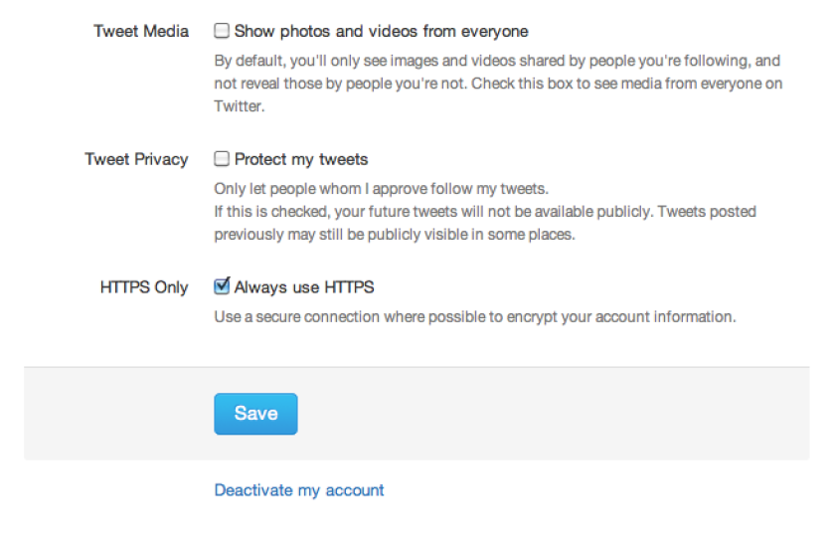Select the HTTPS Only section heading
835x544 pixels.
click(x=144, y=287)
